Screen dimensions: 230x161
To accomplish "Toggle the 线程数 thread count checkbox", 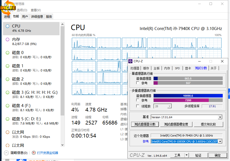I will point(138,106).
